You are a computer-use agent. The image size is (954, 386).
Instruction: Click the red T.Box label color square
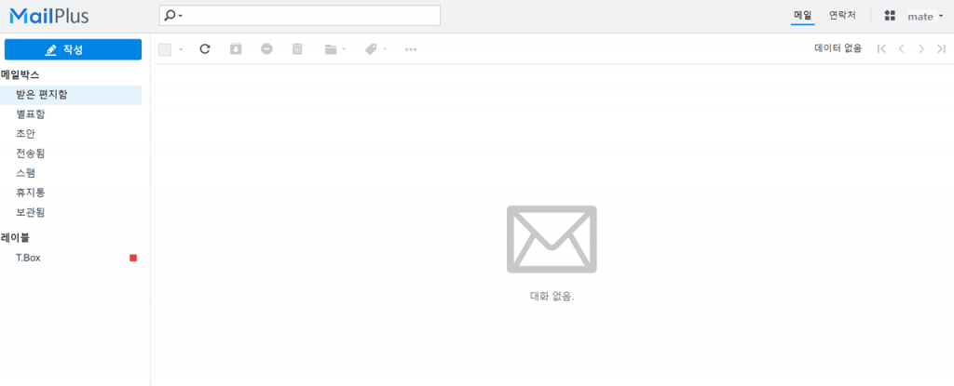click(x=133, y=258)
